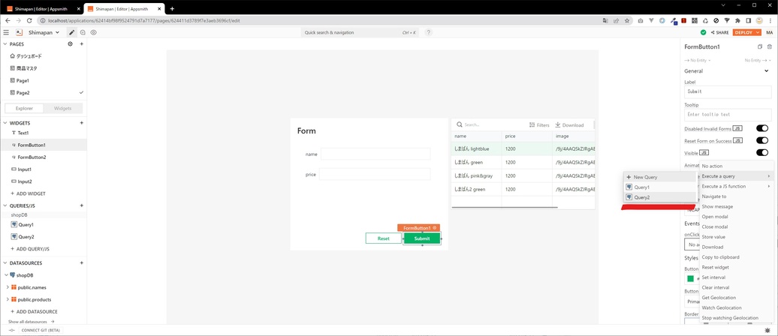This screenshot has width=778, height=336.
Task: Collapse the General section chevron
Action: [766, 70]
